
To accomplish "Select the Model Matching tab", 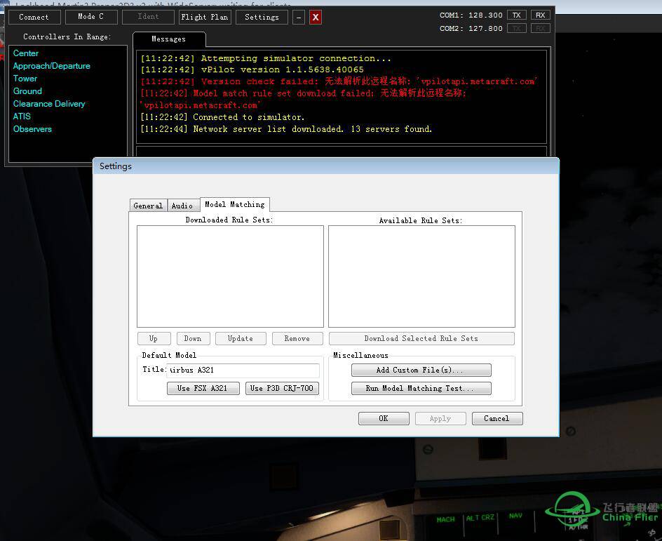I will pos(234,204).
